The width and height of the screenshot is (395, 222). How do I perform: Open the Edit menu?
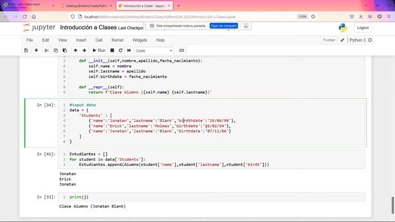pyautogui.click(x=46, y=40)
